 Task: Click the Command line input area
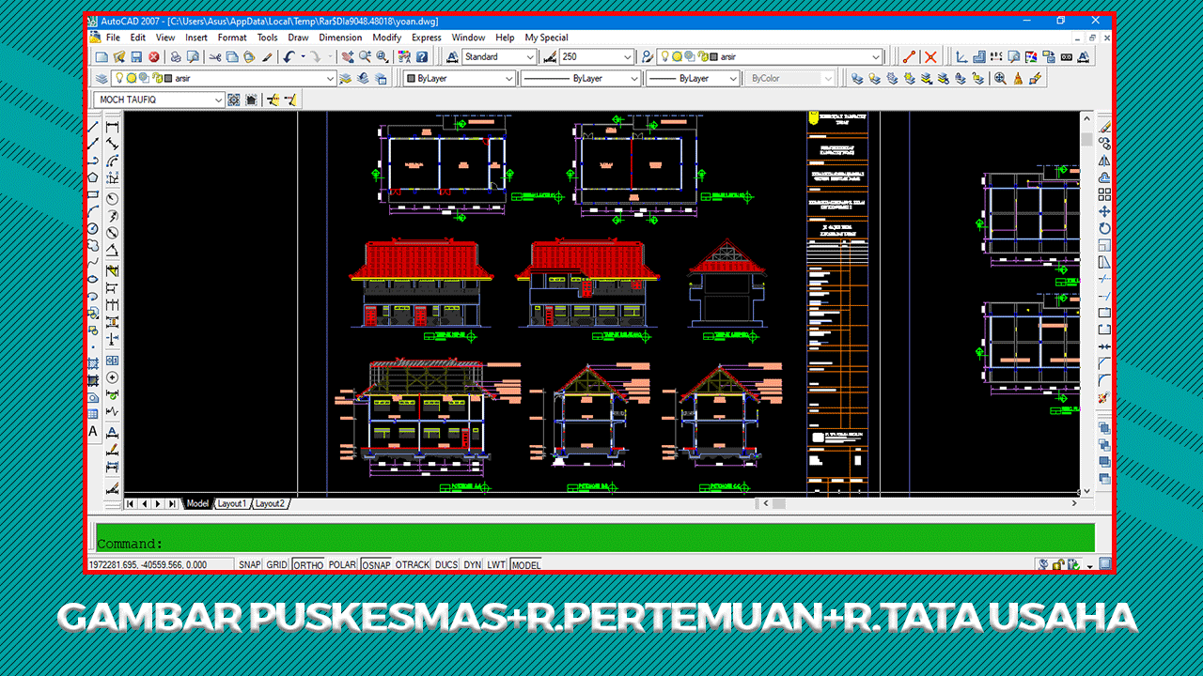pyautogui.click(x=595, y=538)
